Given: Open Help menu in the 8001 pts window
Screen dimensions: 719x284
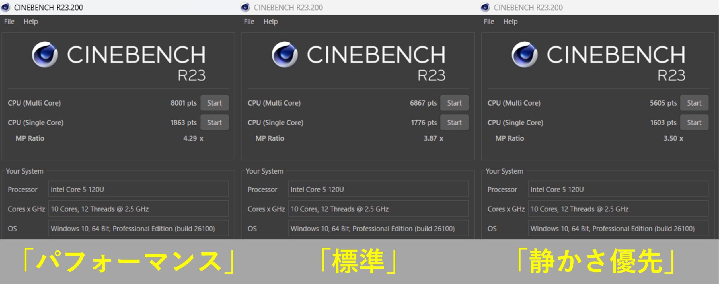Looking at the screenshot, I should 31,22.
